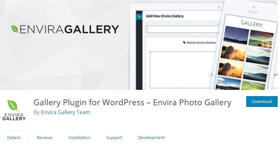Click the leaf icon next to Native Envira Gallery

point(184,43)
